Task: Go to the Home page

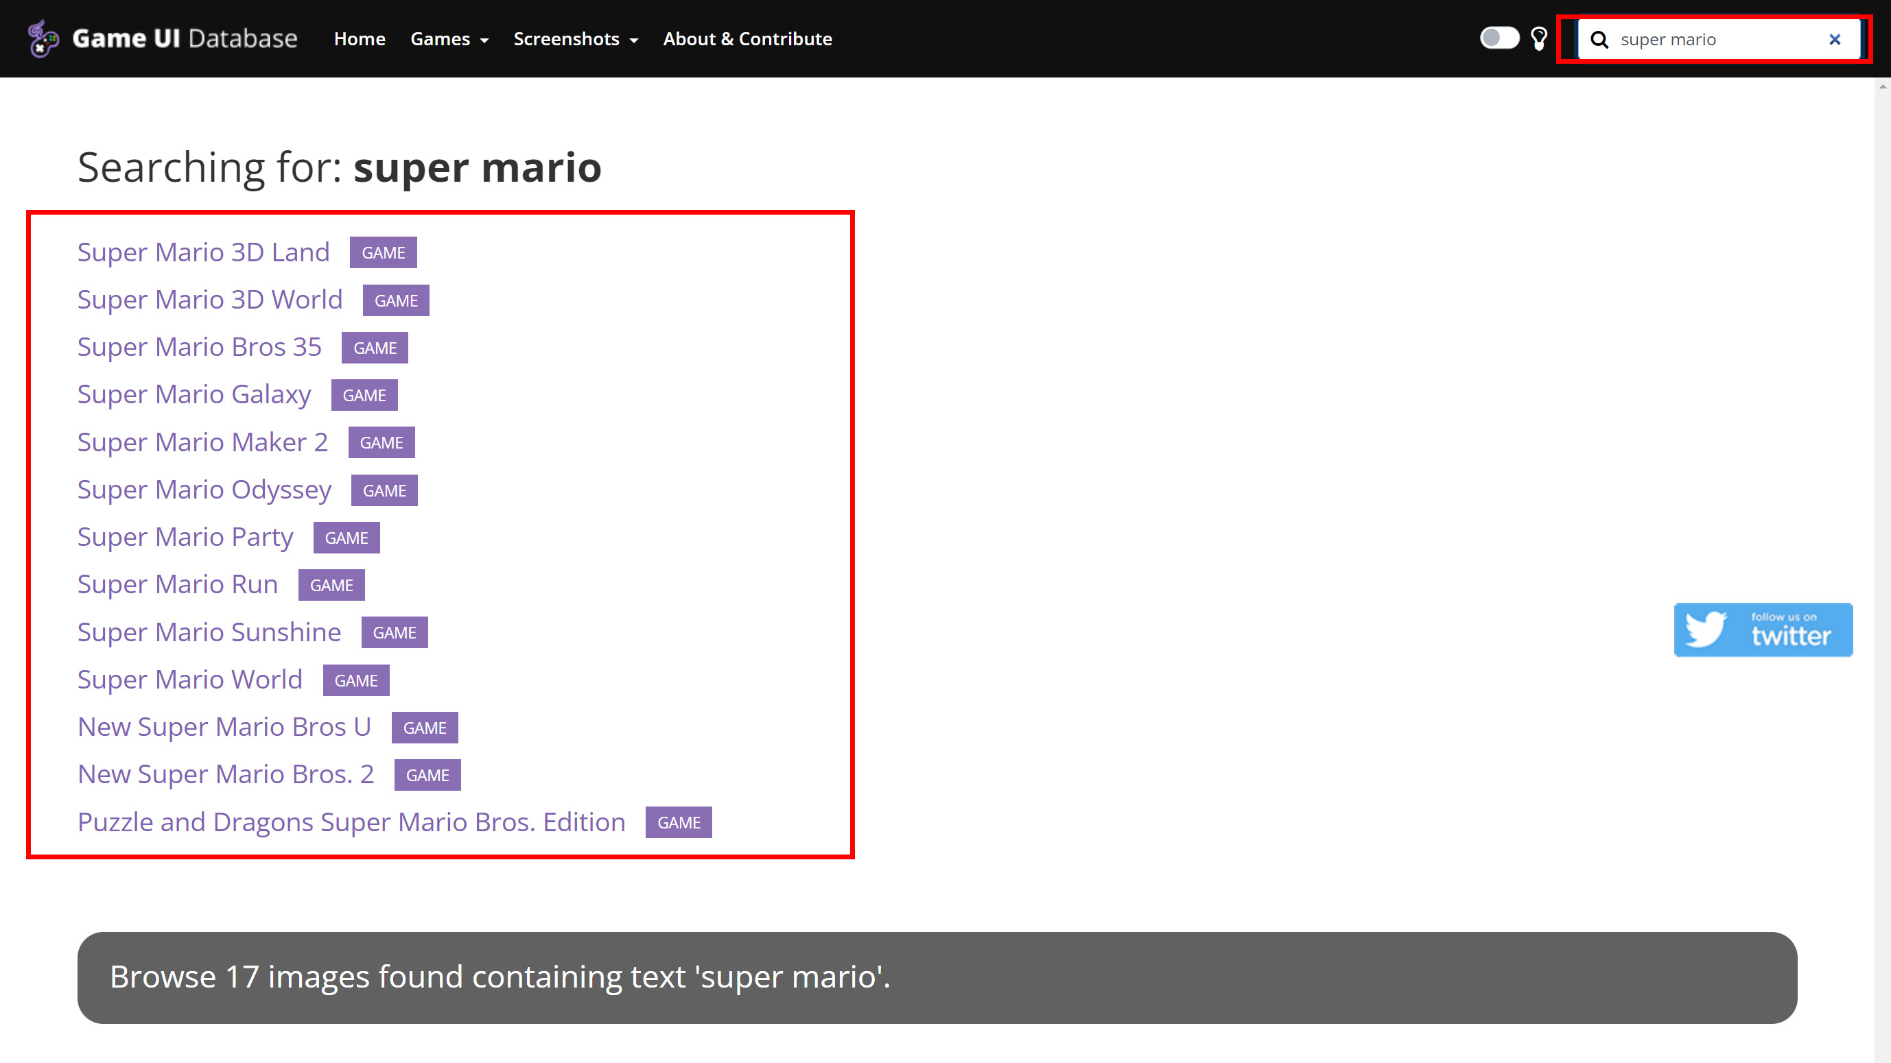Action: click(359, 39)
